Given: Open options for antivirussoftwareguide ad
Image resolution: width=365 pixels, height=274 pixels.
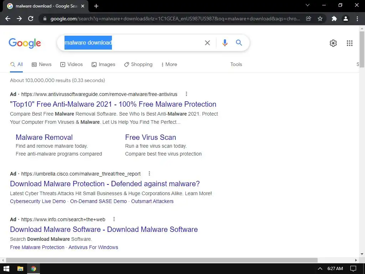Looking at the screenshot, I should click(186, 94).
